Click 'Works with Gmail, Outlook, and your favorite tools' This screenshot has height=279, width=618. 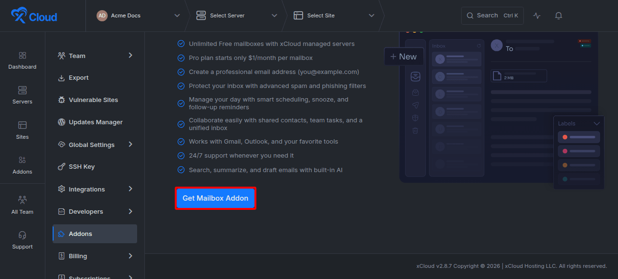264,142
